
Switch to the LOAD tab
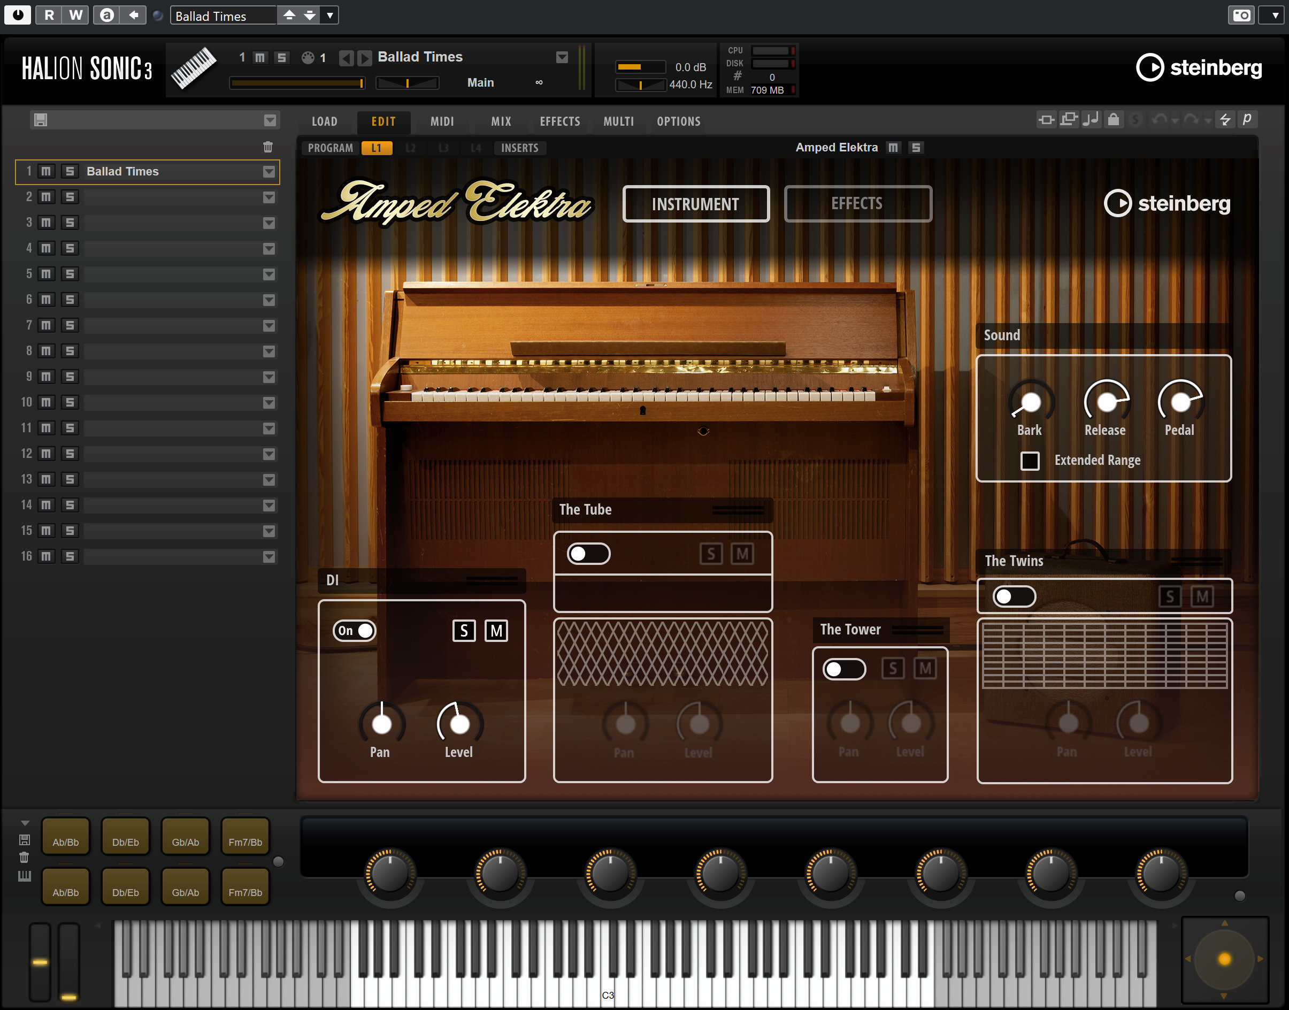pyautogui.click(x=325, y=121)
